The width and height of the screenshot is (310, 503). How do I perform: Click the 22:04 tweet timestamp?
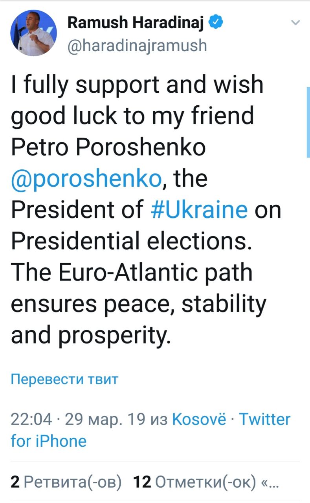tap(31, 419)
